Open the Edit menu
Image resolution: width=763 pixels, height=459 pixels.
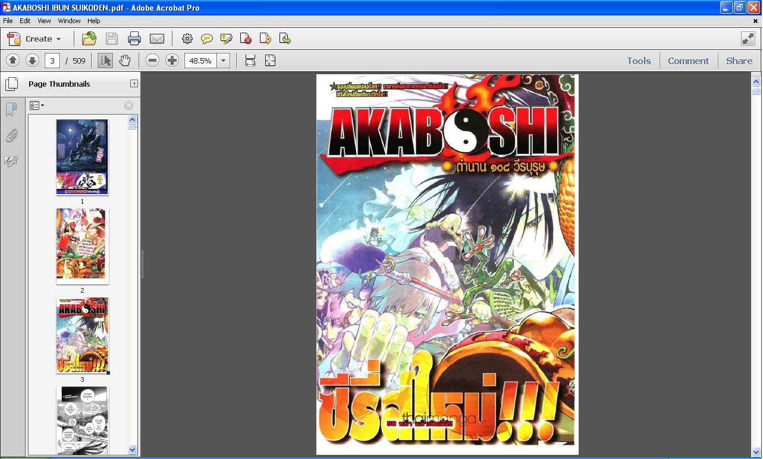(25, 21)
